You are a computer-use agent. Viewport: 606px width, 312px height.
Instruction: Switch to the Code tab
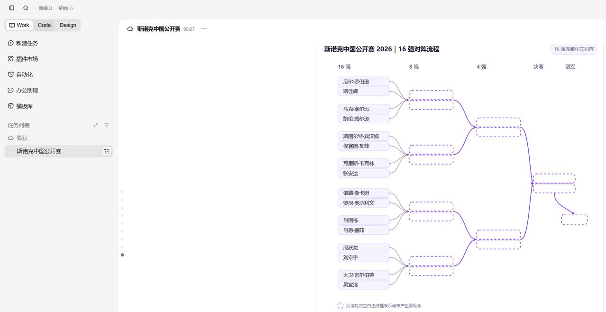[44, 25]
